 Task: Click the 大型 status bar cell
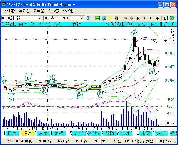pyautogui.click(x=150, y=141)
